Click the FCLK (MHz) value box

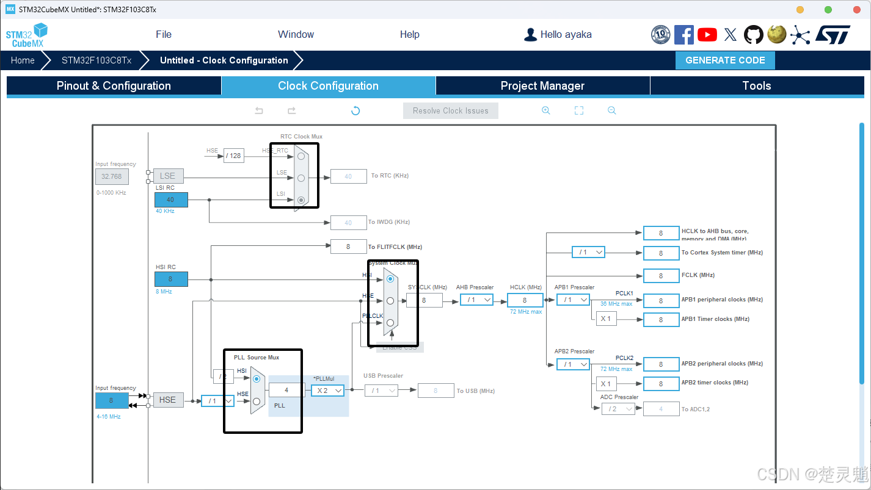661,276
